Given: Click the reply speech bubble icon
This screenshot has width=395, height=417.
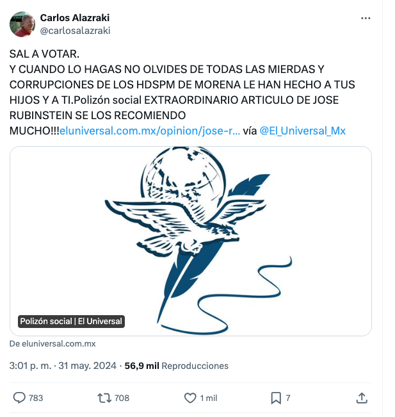Looking at the screenshot, I should [x=19, y=398].
